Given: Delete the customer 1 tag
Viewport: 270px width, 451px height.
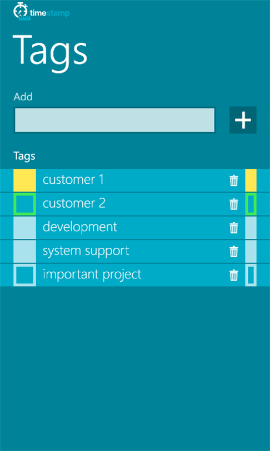Looking at the screenshot, I should 234,180.
